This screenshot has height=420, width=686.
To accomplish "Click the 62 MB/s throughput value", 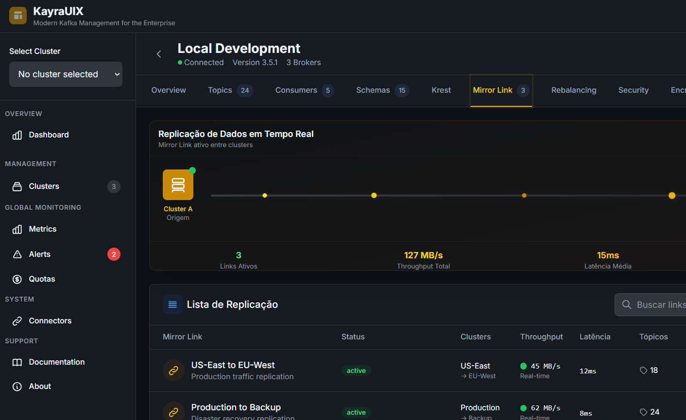I will point(546,408).
